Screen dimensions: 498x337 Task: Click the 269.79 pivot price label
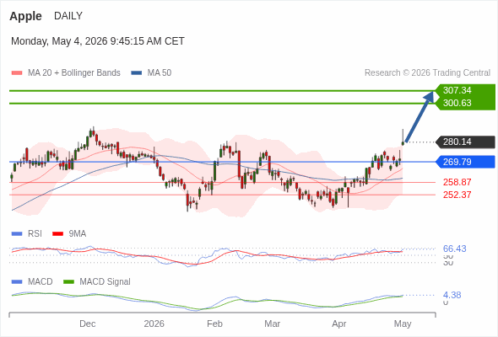pos(465,162)
